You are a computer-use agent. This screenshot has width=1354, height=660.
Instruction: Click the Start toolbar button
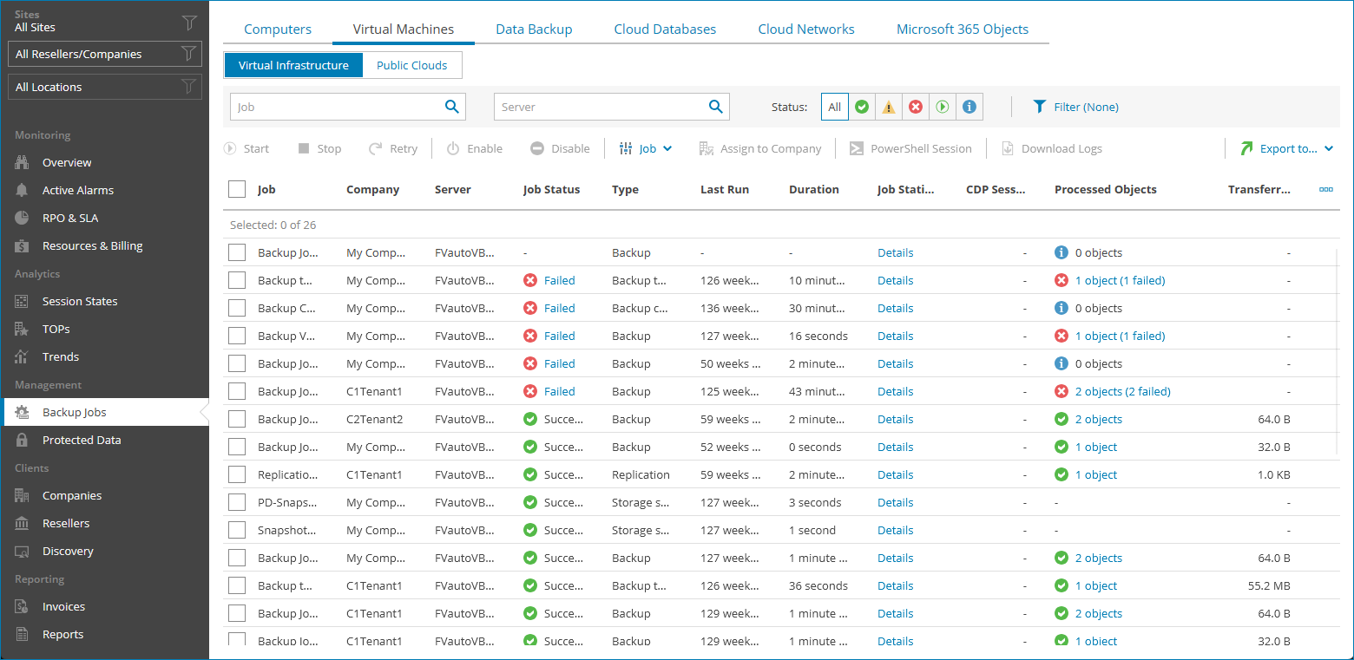point(246,148)
